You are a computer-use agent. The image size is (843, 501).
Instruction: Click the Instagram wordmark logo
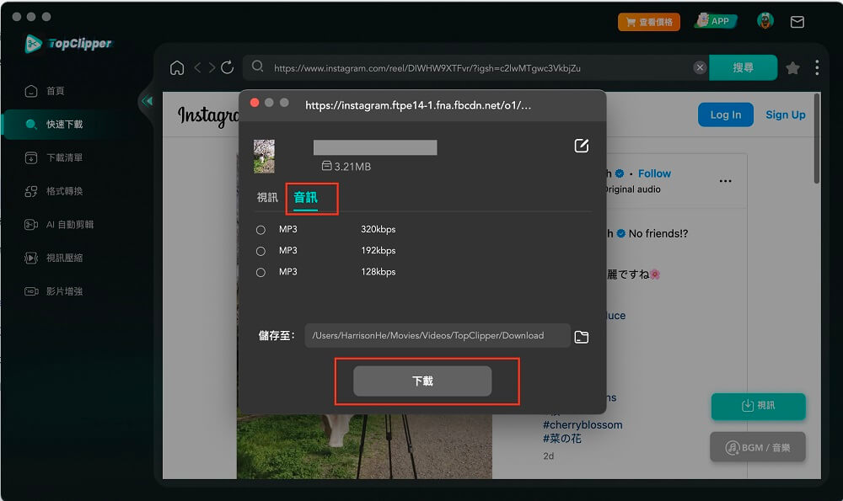tap(208, 116)
